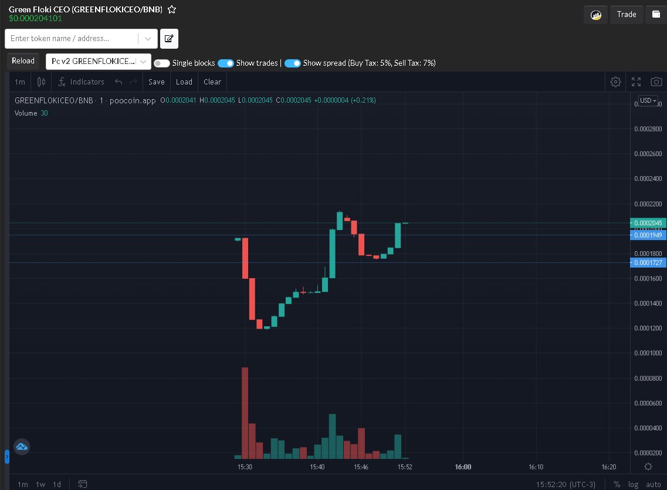Click the 16:00 time axis label
Viewport: 667px width, 490px height.
[x=463, y=467]
